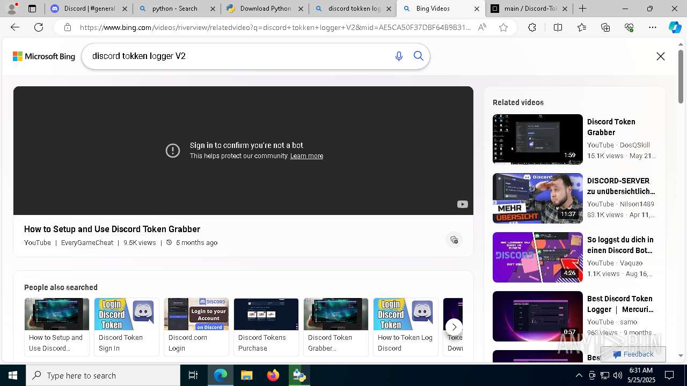This screenshot has width=687, height=386.
Task: Open File Explorer from the taskbar
Action: coord(246,375)
